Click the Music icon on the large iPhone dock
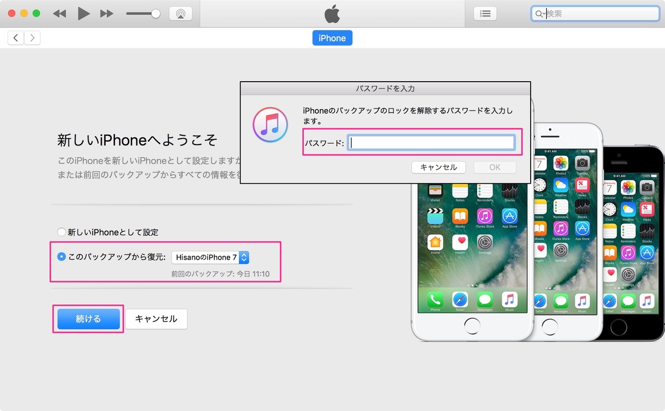This screenshot has height=411, width=665. (510, 300)
